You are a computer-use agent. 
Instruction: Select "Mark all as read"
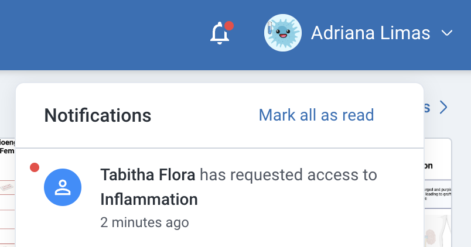point(316,115)
